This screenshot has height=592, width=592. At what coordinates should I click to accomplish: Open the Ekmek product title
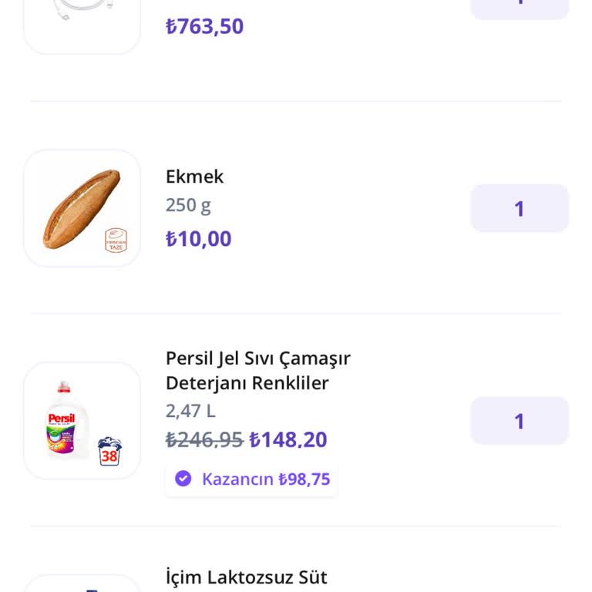click(194, 177)
